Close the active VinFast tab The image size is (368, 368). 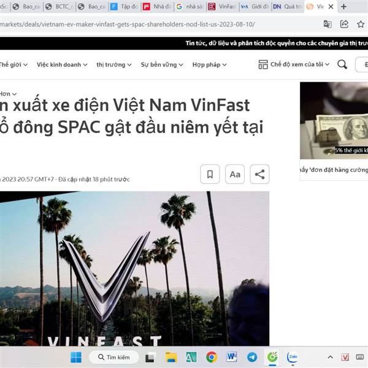click(x=331, y=7)
